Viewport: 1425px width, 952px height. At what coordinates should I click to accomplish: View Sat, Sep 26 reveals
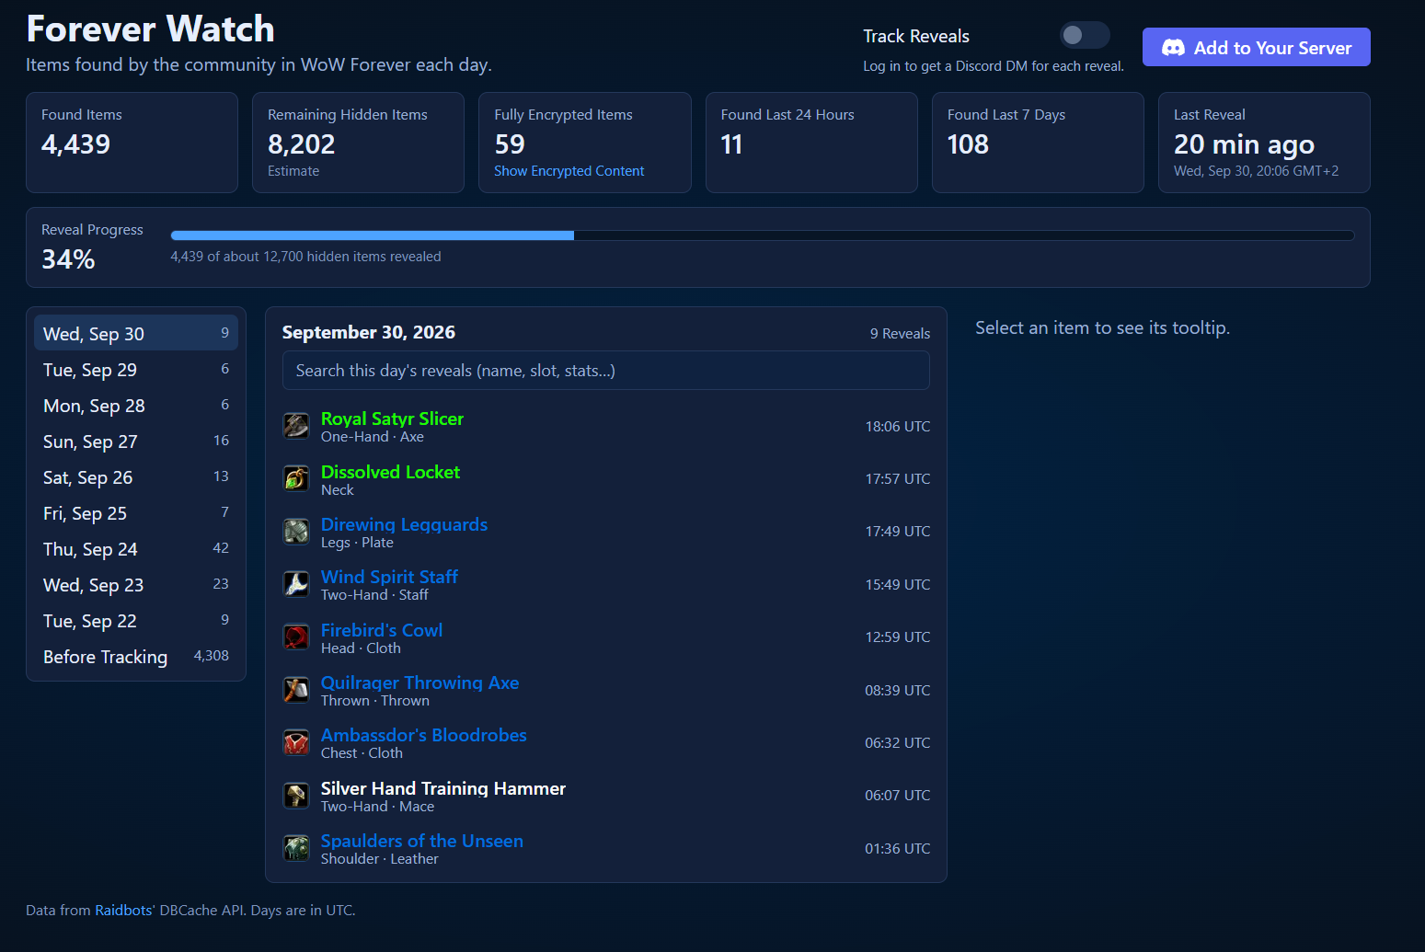click(136, 476)
